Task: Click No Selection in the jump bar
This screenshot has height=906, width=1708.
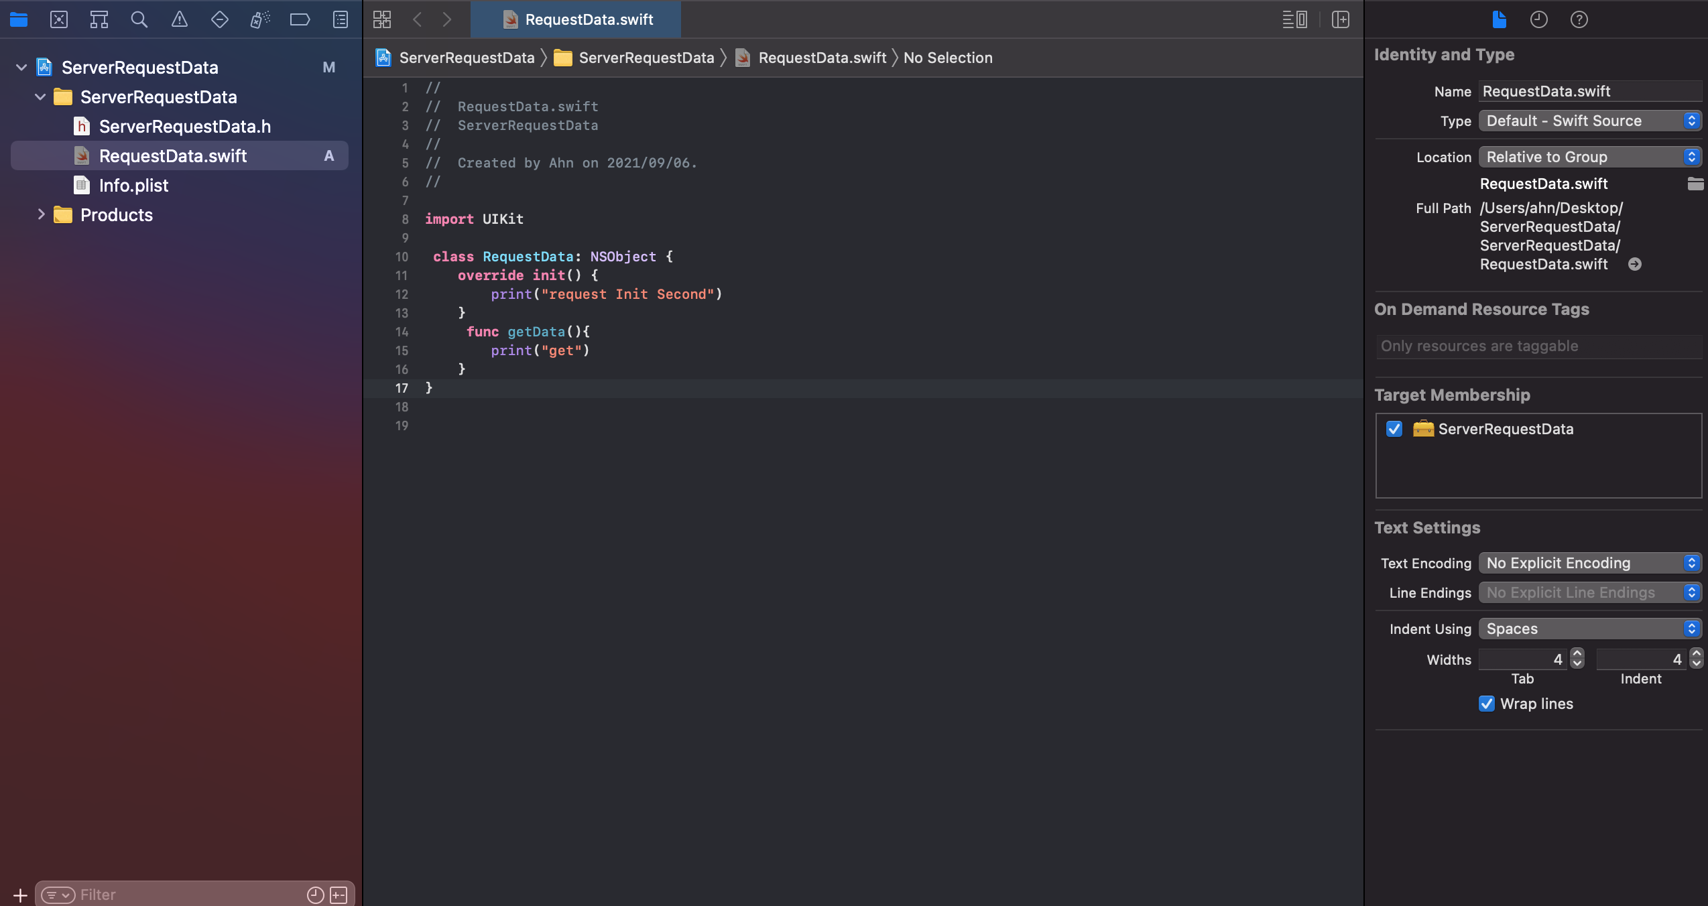Action: (947, 58)
